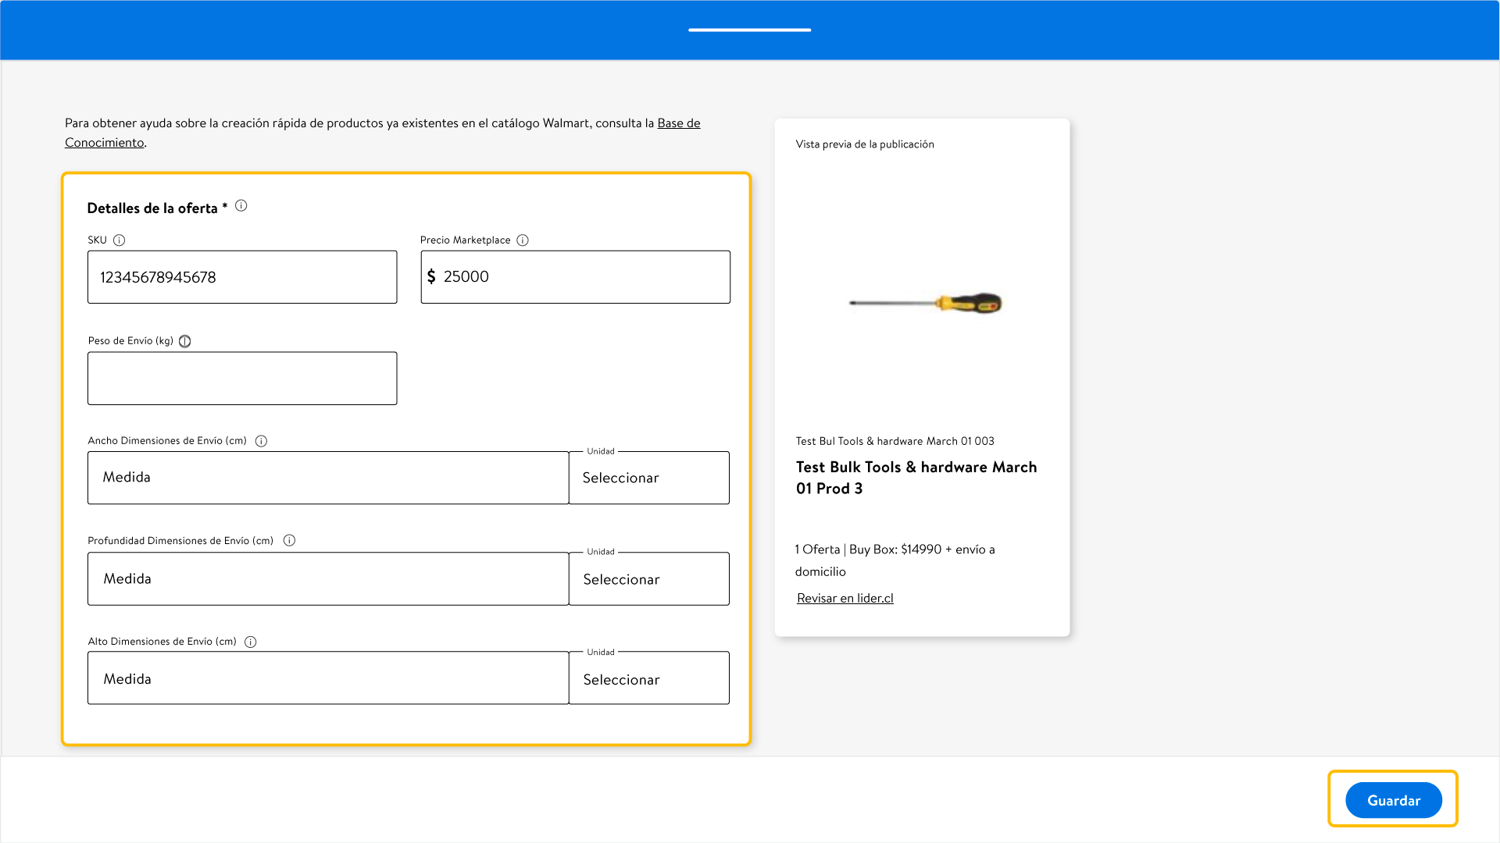Image resolution: width=1500 pixels, height=843 pixels.
Task: Click the Alto Medida input field
Action: click(328, 679)
